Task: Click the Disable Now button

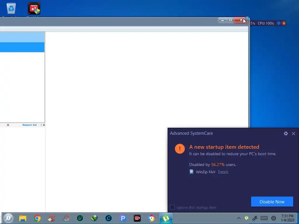Action: pyautogui.click(x=272, y=202)
